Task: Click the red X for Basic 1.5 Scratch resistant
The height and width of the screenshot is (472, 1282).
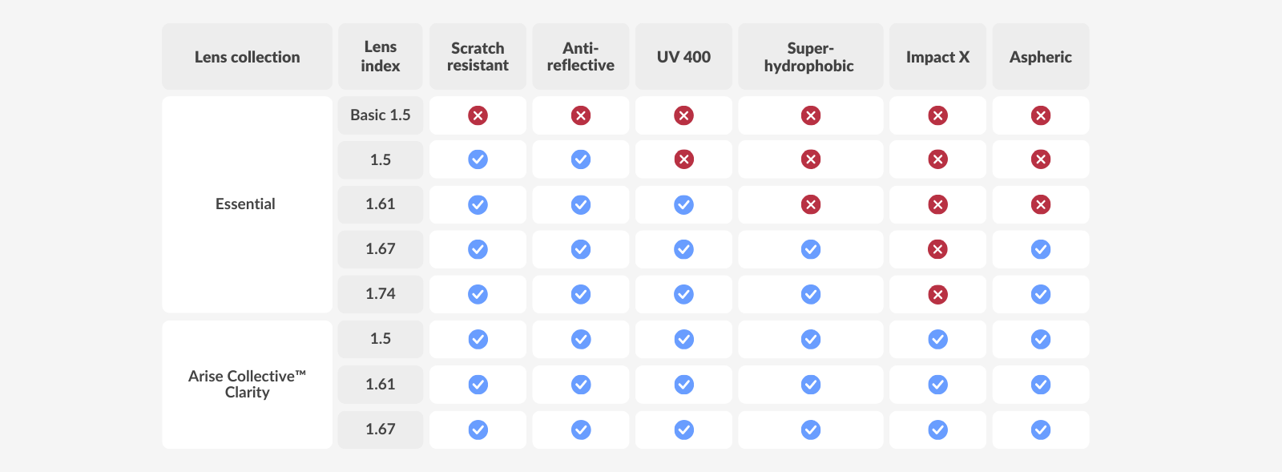Action: click(478, 115)
